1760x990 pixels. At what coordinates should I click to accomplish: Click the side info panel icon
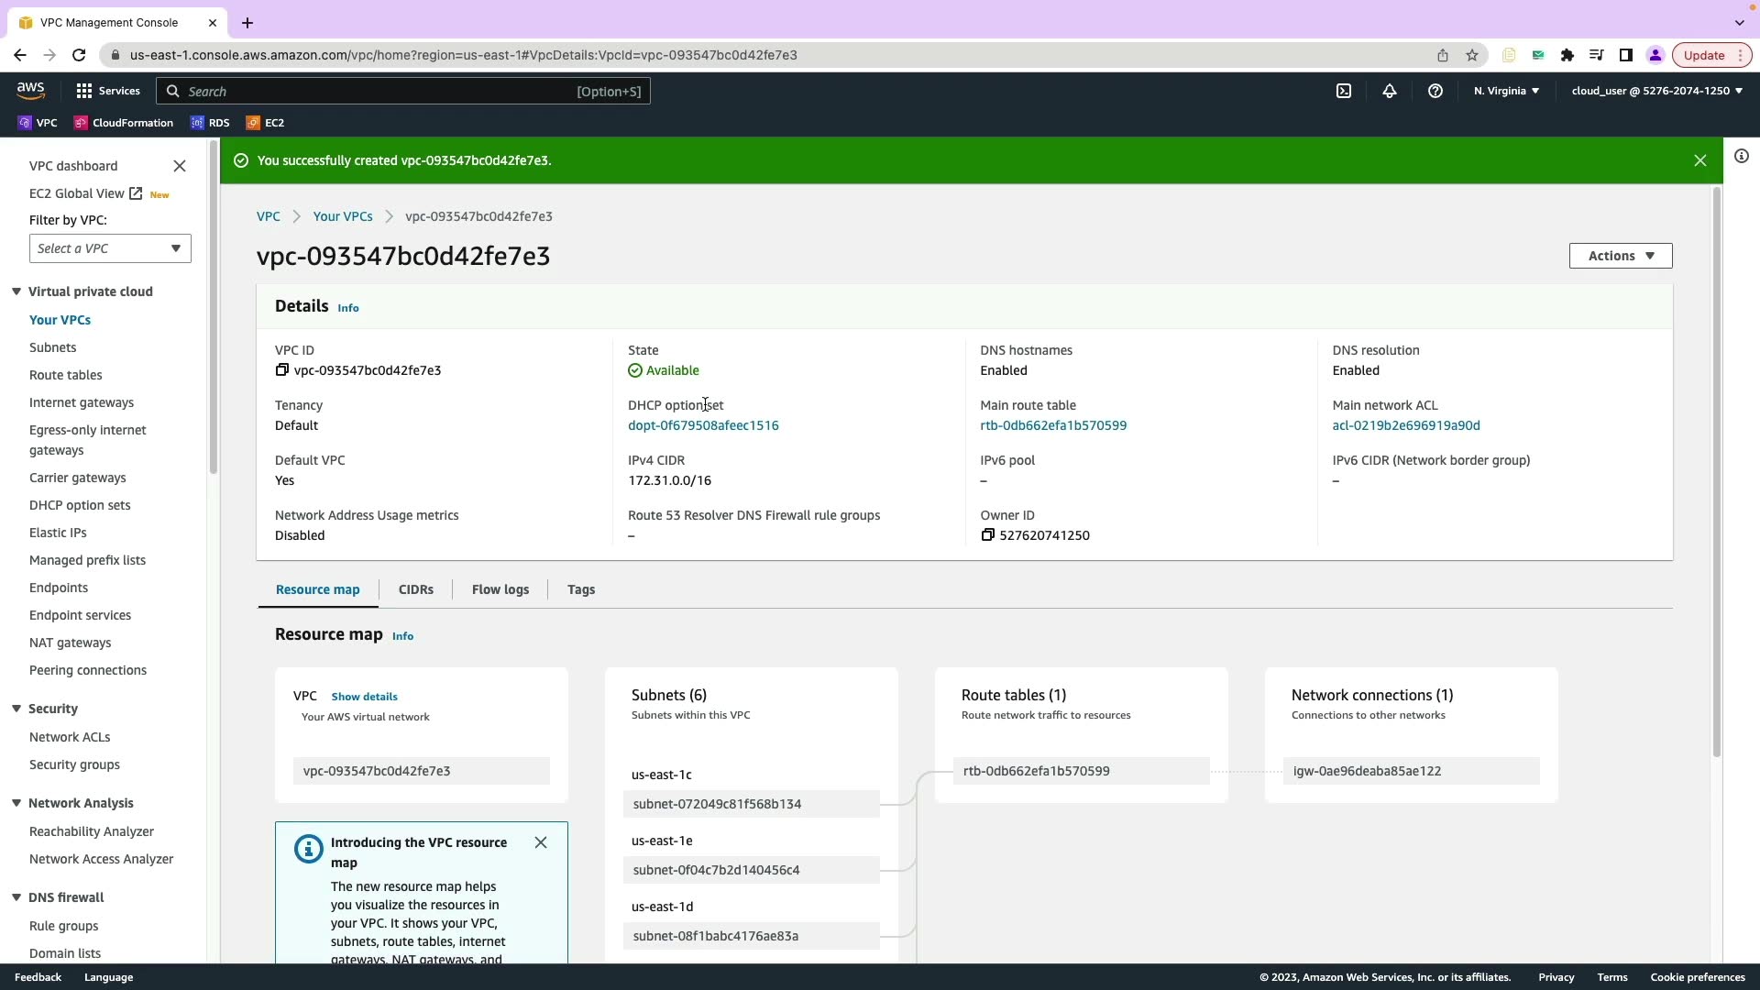pos(1741,157)
